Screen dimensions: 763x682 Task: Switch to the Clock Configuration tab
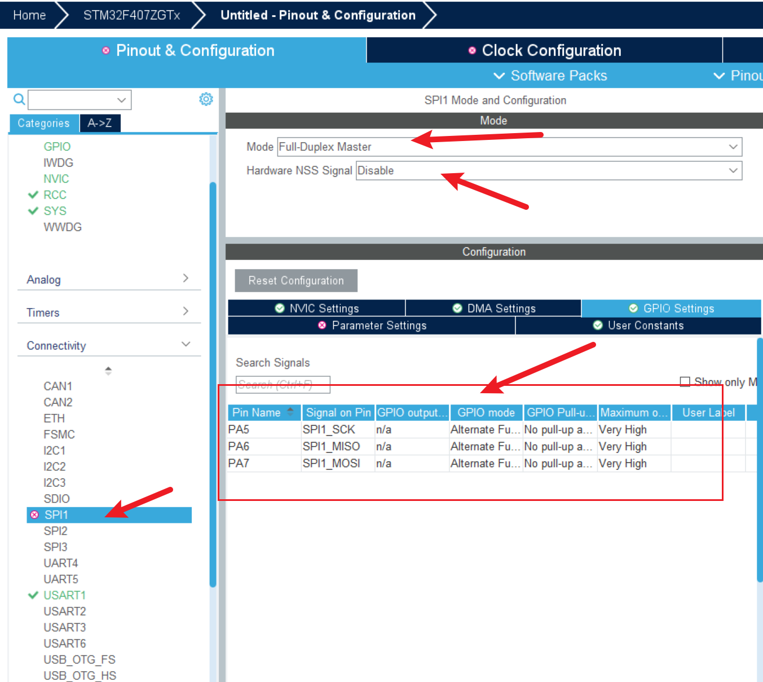(x=545, y=50)
